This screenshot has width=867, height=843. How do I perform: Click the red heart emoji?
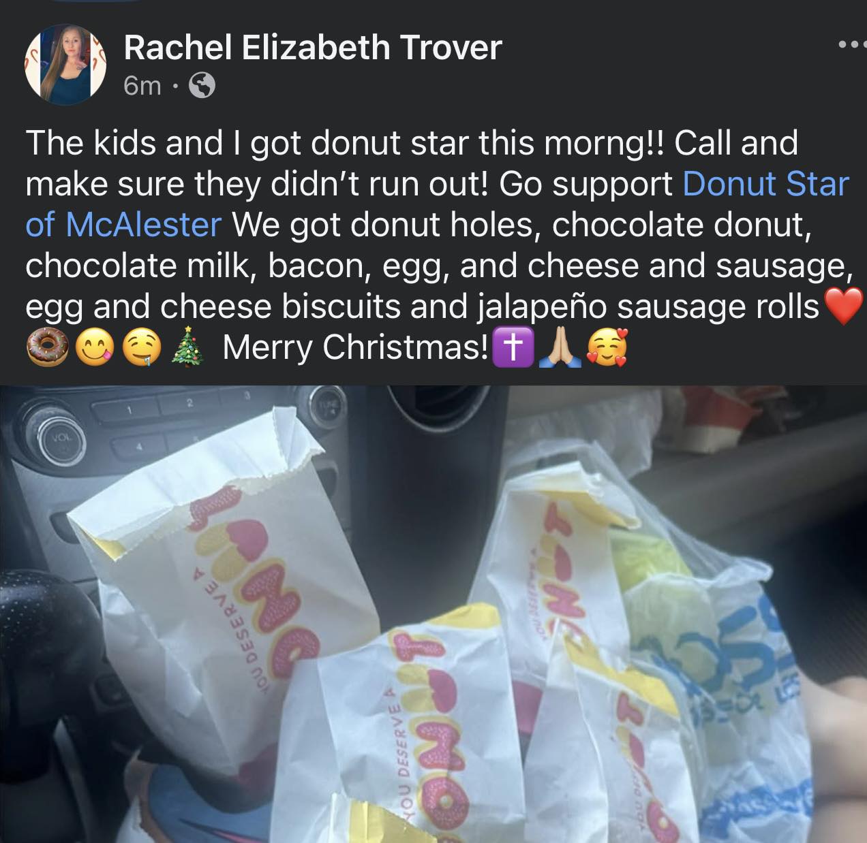click(844, 306)
